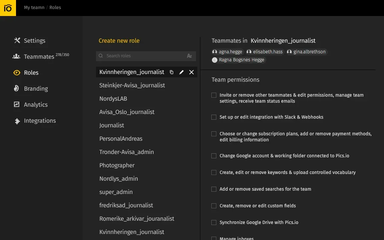Enable permission to add or remove saved searches
This screenshot has width=384, height=240.
[x=214, y=189]
